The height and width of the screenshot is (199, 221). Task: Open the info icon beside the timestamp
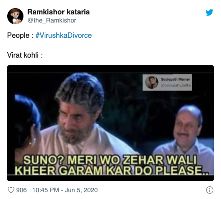click(210, 190)
